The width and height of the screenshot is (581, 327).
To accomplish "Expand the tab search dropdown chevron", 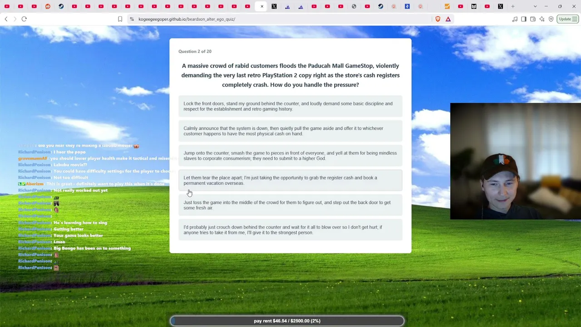I will (535, 6).
